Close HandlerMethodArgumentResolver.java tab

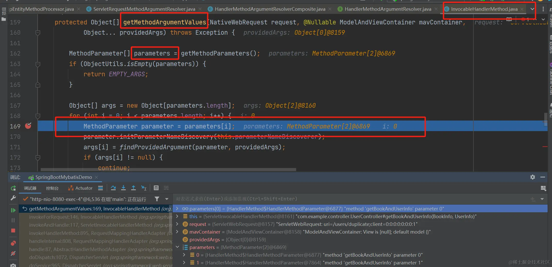[x=436, y=9]
